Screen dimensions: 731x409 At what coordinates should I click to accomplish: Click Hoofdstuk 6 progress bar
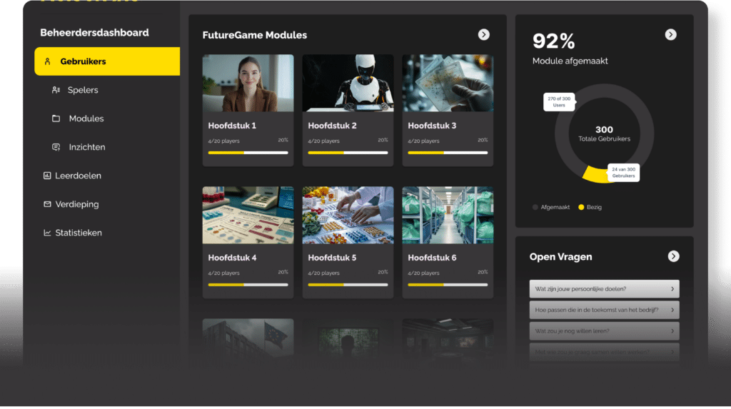click(x=448, y=285)
